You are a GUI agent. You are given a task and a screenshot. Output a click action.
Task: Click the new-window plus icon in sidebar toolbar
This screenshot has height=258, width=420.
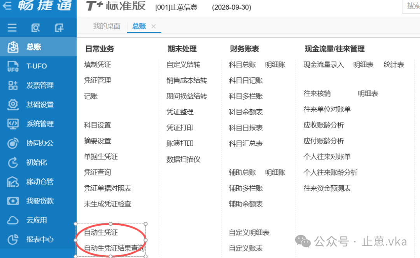(59, 27)
